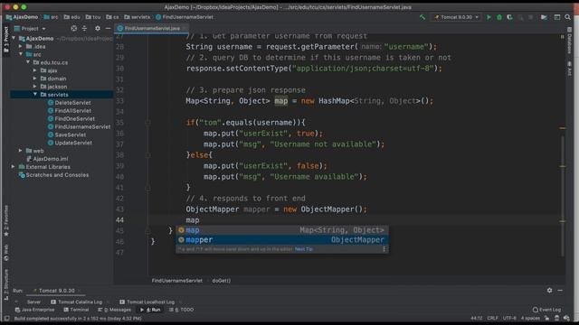Click the 44:12 caret position indicator
The width and height of the screenshot is (579, 325).
click(x=477, y=318)
